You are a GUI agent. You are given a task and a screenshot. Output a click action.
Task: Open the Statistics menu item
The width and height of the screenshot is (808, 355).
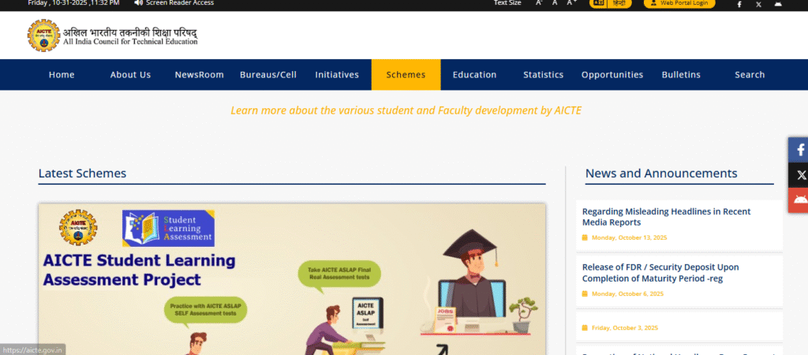point(543,75)
